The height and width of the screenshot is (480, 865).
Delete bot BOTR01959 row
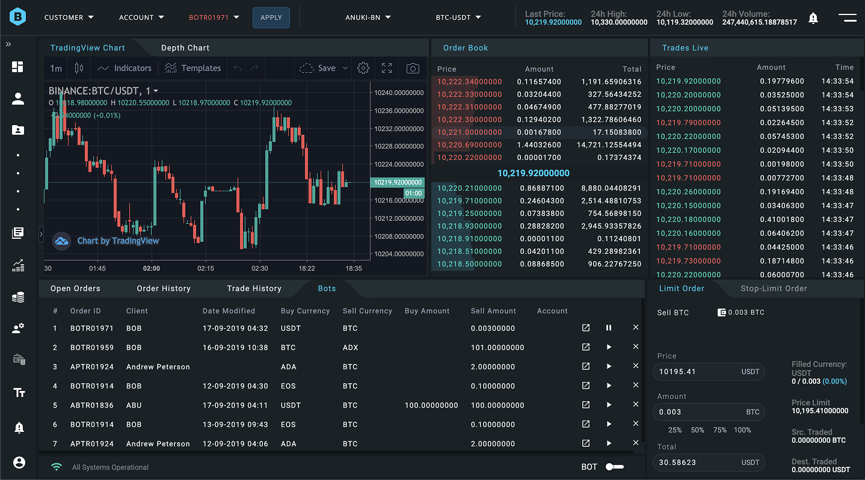point(636,346)
